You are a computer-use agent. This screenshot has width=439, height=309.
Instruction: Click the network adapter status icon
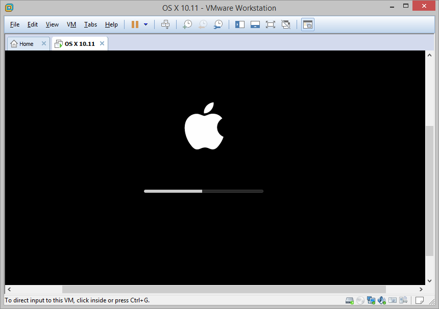tap(371, 301)
